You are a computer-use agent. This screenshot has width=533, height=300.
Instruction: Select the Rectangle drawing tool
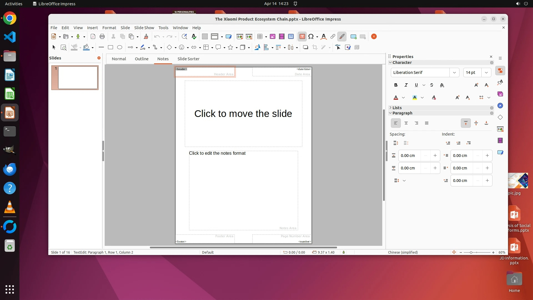click(110, 47)
